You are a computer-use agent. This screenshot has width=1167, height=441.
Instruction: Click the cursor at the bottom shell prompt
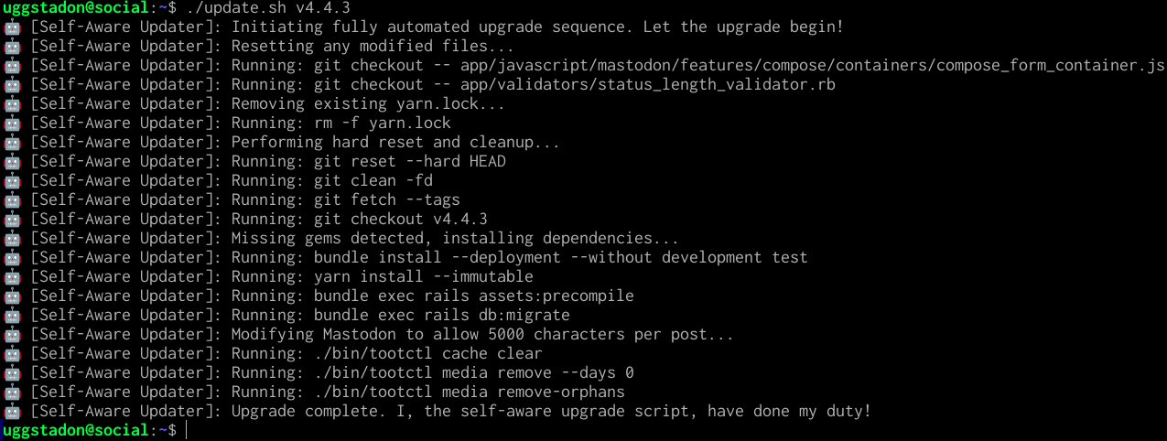point(186,431)
